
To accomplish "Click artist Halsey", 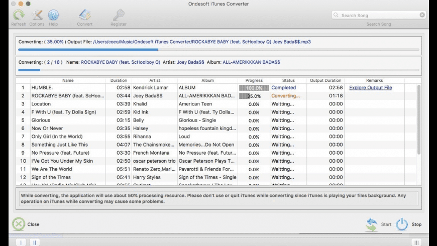I will (x=141, y=128).
